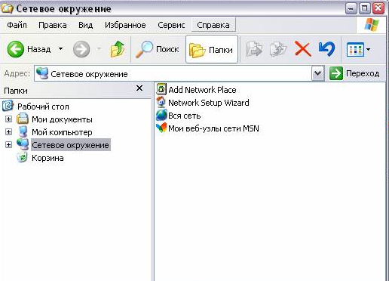This screenshot has width=389, height=281.
Task: Open Поиск with the magnifier icon
Action: tap(158, 49)
